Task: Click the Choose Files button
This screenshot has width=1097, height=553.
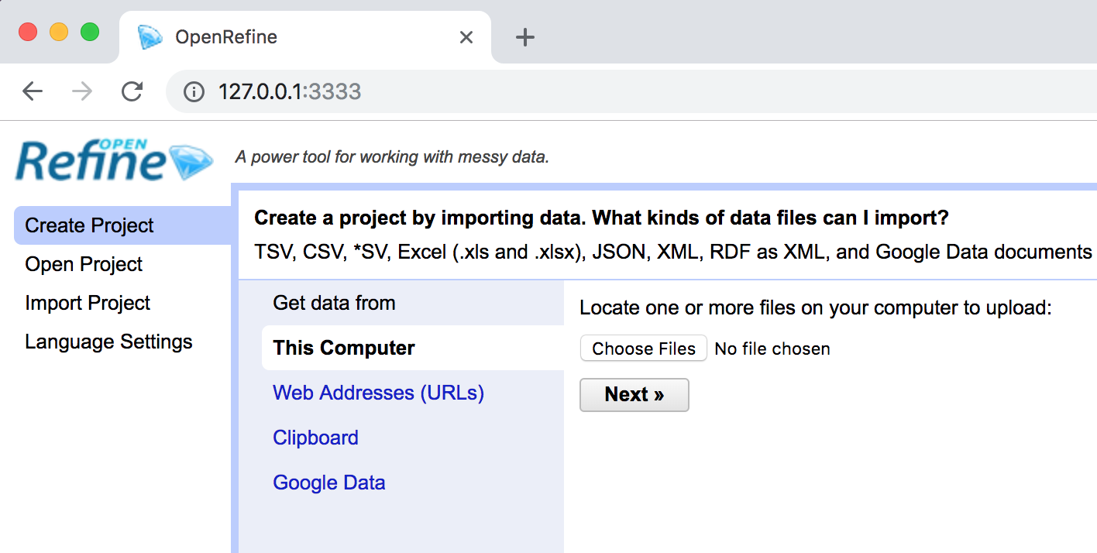Action: pyautogui.click(x=644, y=349)
